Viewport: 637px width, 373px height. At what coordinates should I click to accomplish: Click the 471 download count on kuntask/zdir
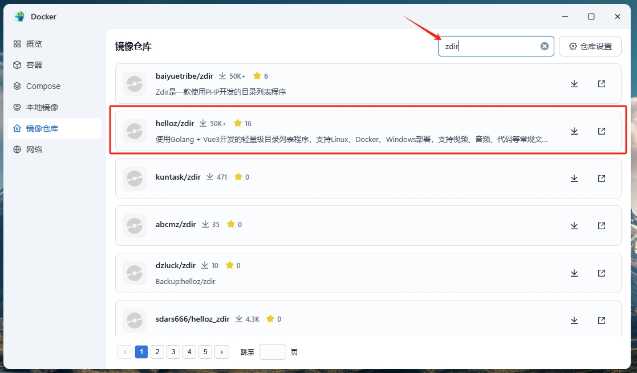pos(222,177)
